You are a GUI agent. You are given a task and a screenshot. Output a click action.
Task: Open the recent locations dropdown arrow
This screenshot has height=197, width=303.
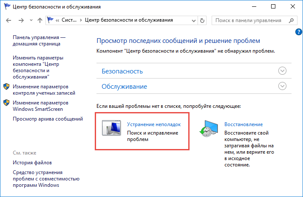[31, 20]
